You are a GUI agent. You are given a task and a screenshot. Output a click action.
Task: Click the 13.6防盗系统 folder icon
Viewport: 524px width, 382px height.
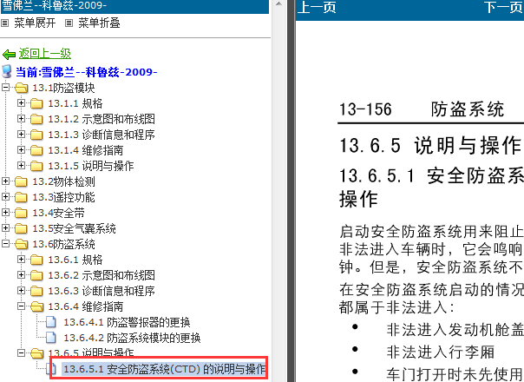point(22,244)
